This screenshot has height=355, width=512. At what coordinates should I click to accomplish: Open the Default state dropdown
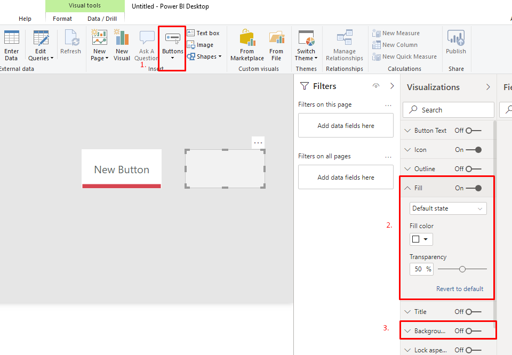coord(448,208)
